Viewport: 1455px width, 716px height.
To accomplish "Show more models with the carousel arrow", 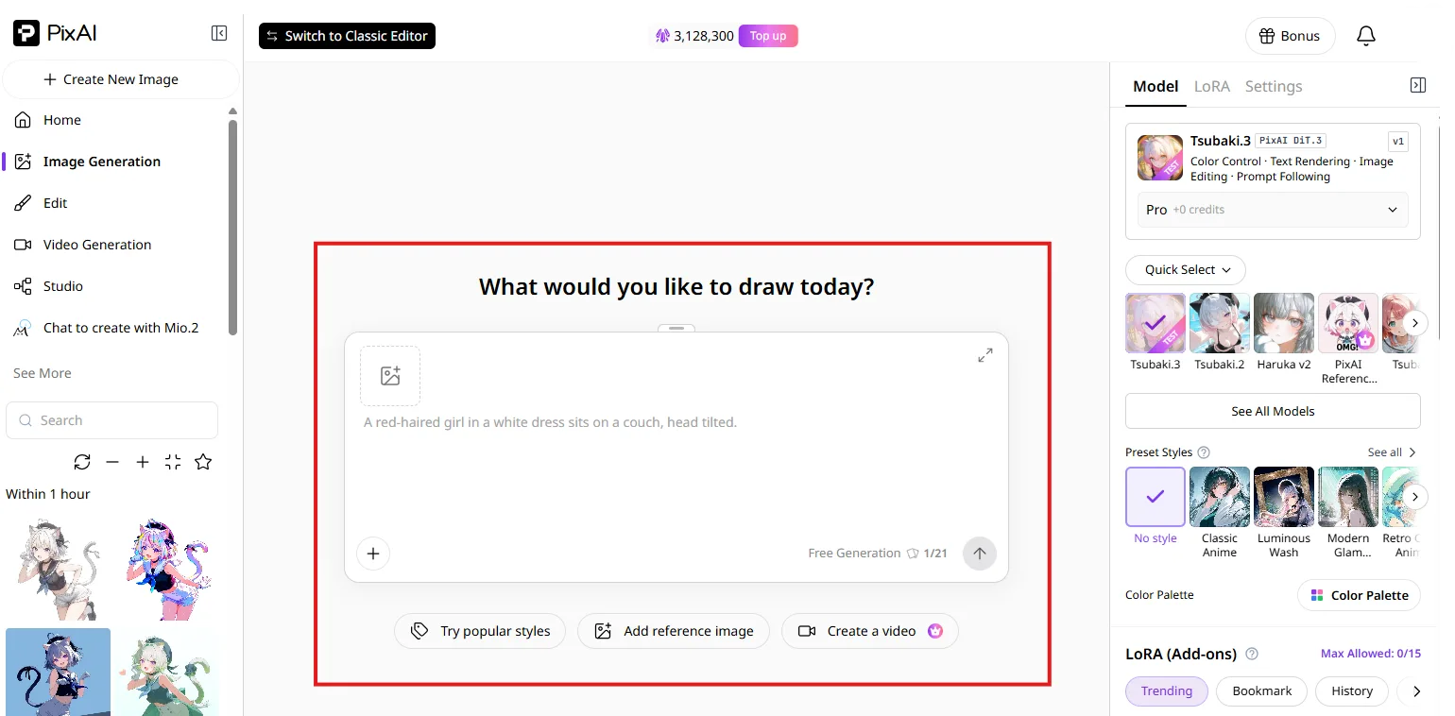I will 1414,323.
